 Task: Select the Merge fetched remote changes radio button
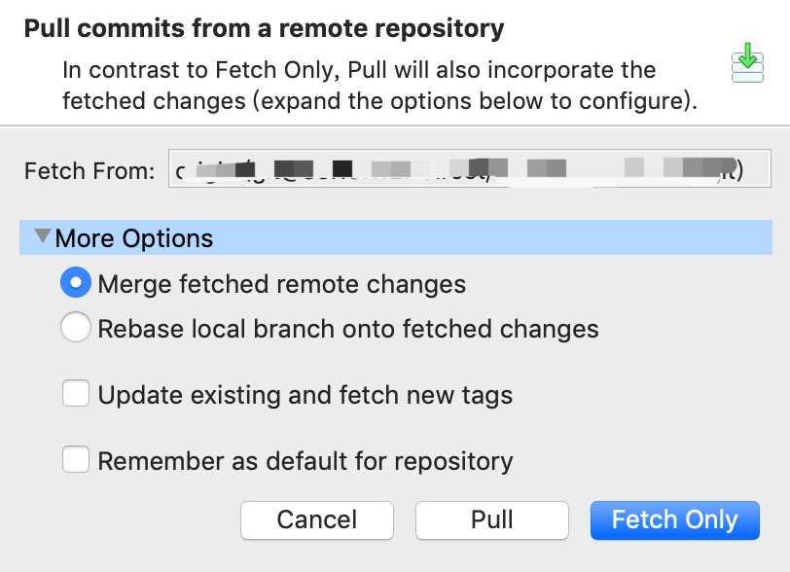pos(76,283)
